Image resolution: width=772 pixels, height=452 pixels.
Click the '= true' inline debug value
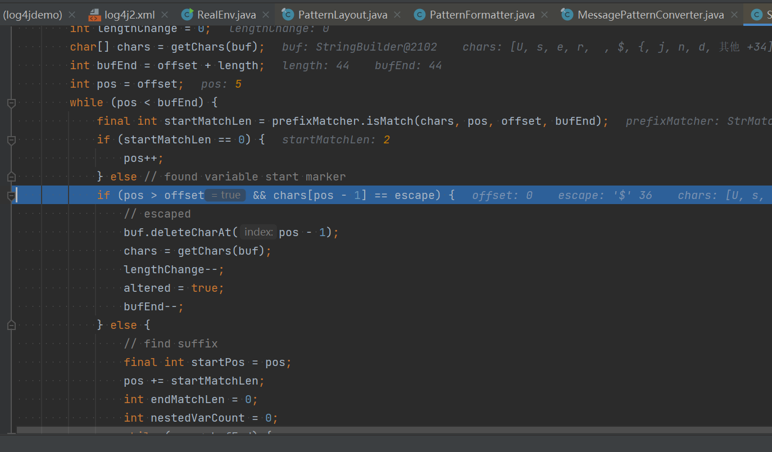click(x=225, y=195)
